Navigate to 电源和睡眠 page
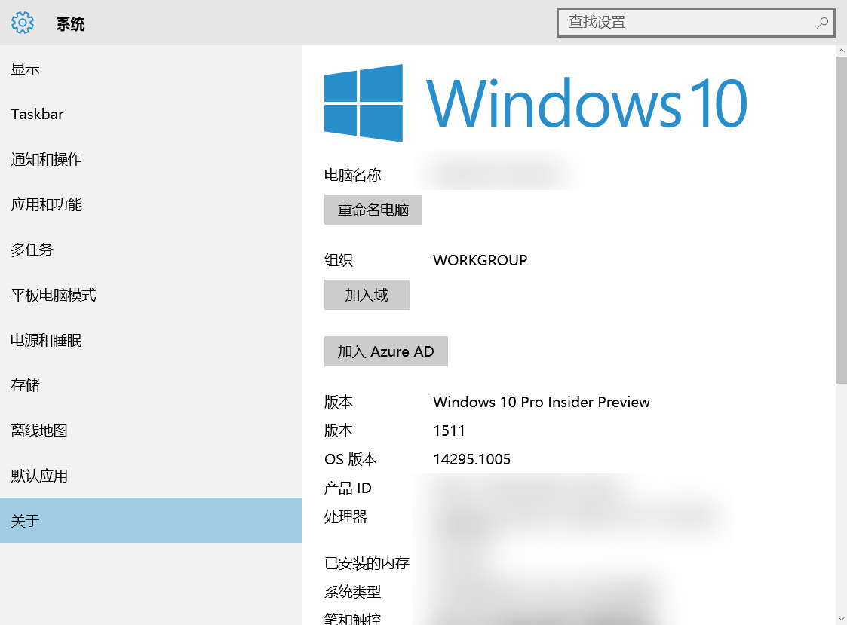Viewport: 847px width, 625px height. click(x=47, y=340)
